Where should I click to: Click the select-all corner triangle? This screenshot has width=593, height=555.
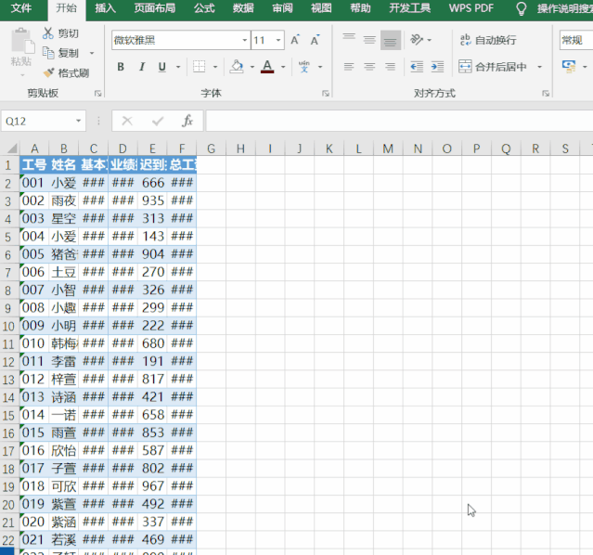[x=11, y=148]
